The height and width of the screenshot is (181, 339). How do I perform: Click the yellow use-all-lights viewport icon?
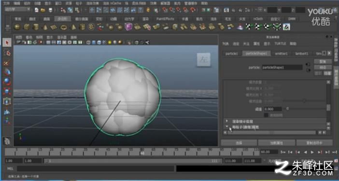pyautogui.click(x=110, y=42)
